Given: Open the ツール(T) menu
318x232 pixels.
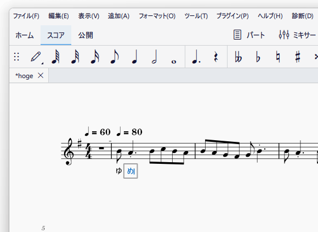Looking at the screenshot, I should tap(196, 16).
